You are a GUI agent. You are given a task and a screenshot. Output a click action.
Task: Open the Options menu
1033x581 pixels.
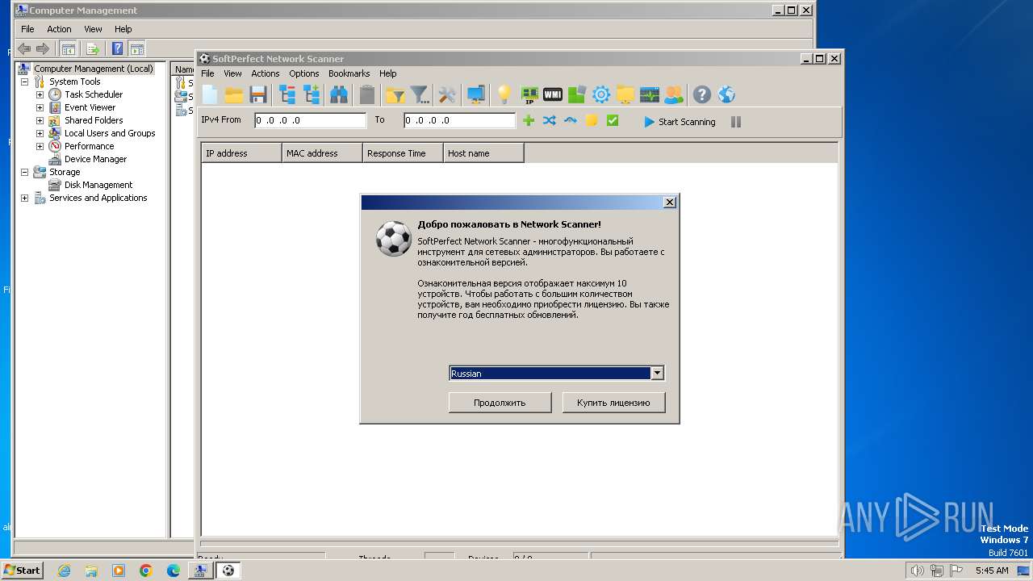pos(304,73)
